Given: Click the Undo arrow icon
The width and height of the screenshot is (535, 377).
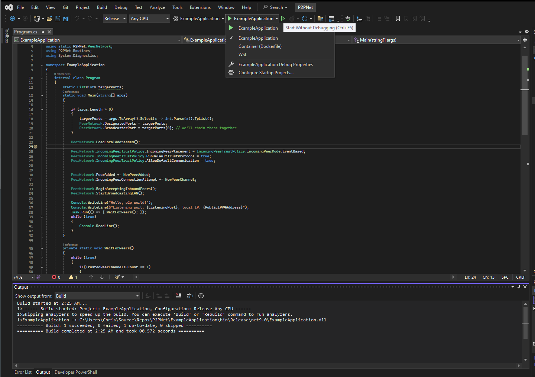Looking at the screenshot, I should click(77, 19).
